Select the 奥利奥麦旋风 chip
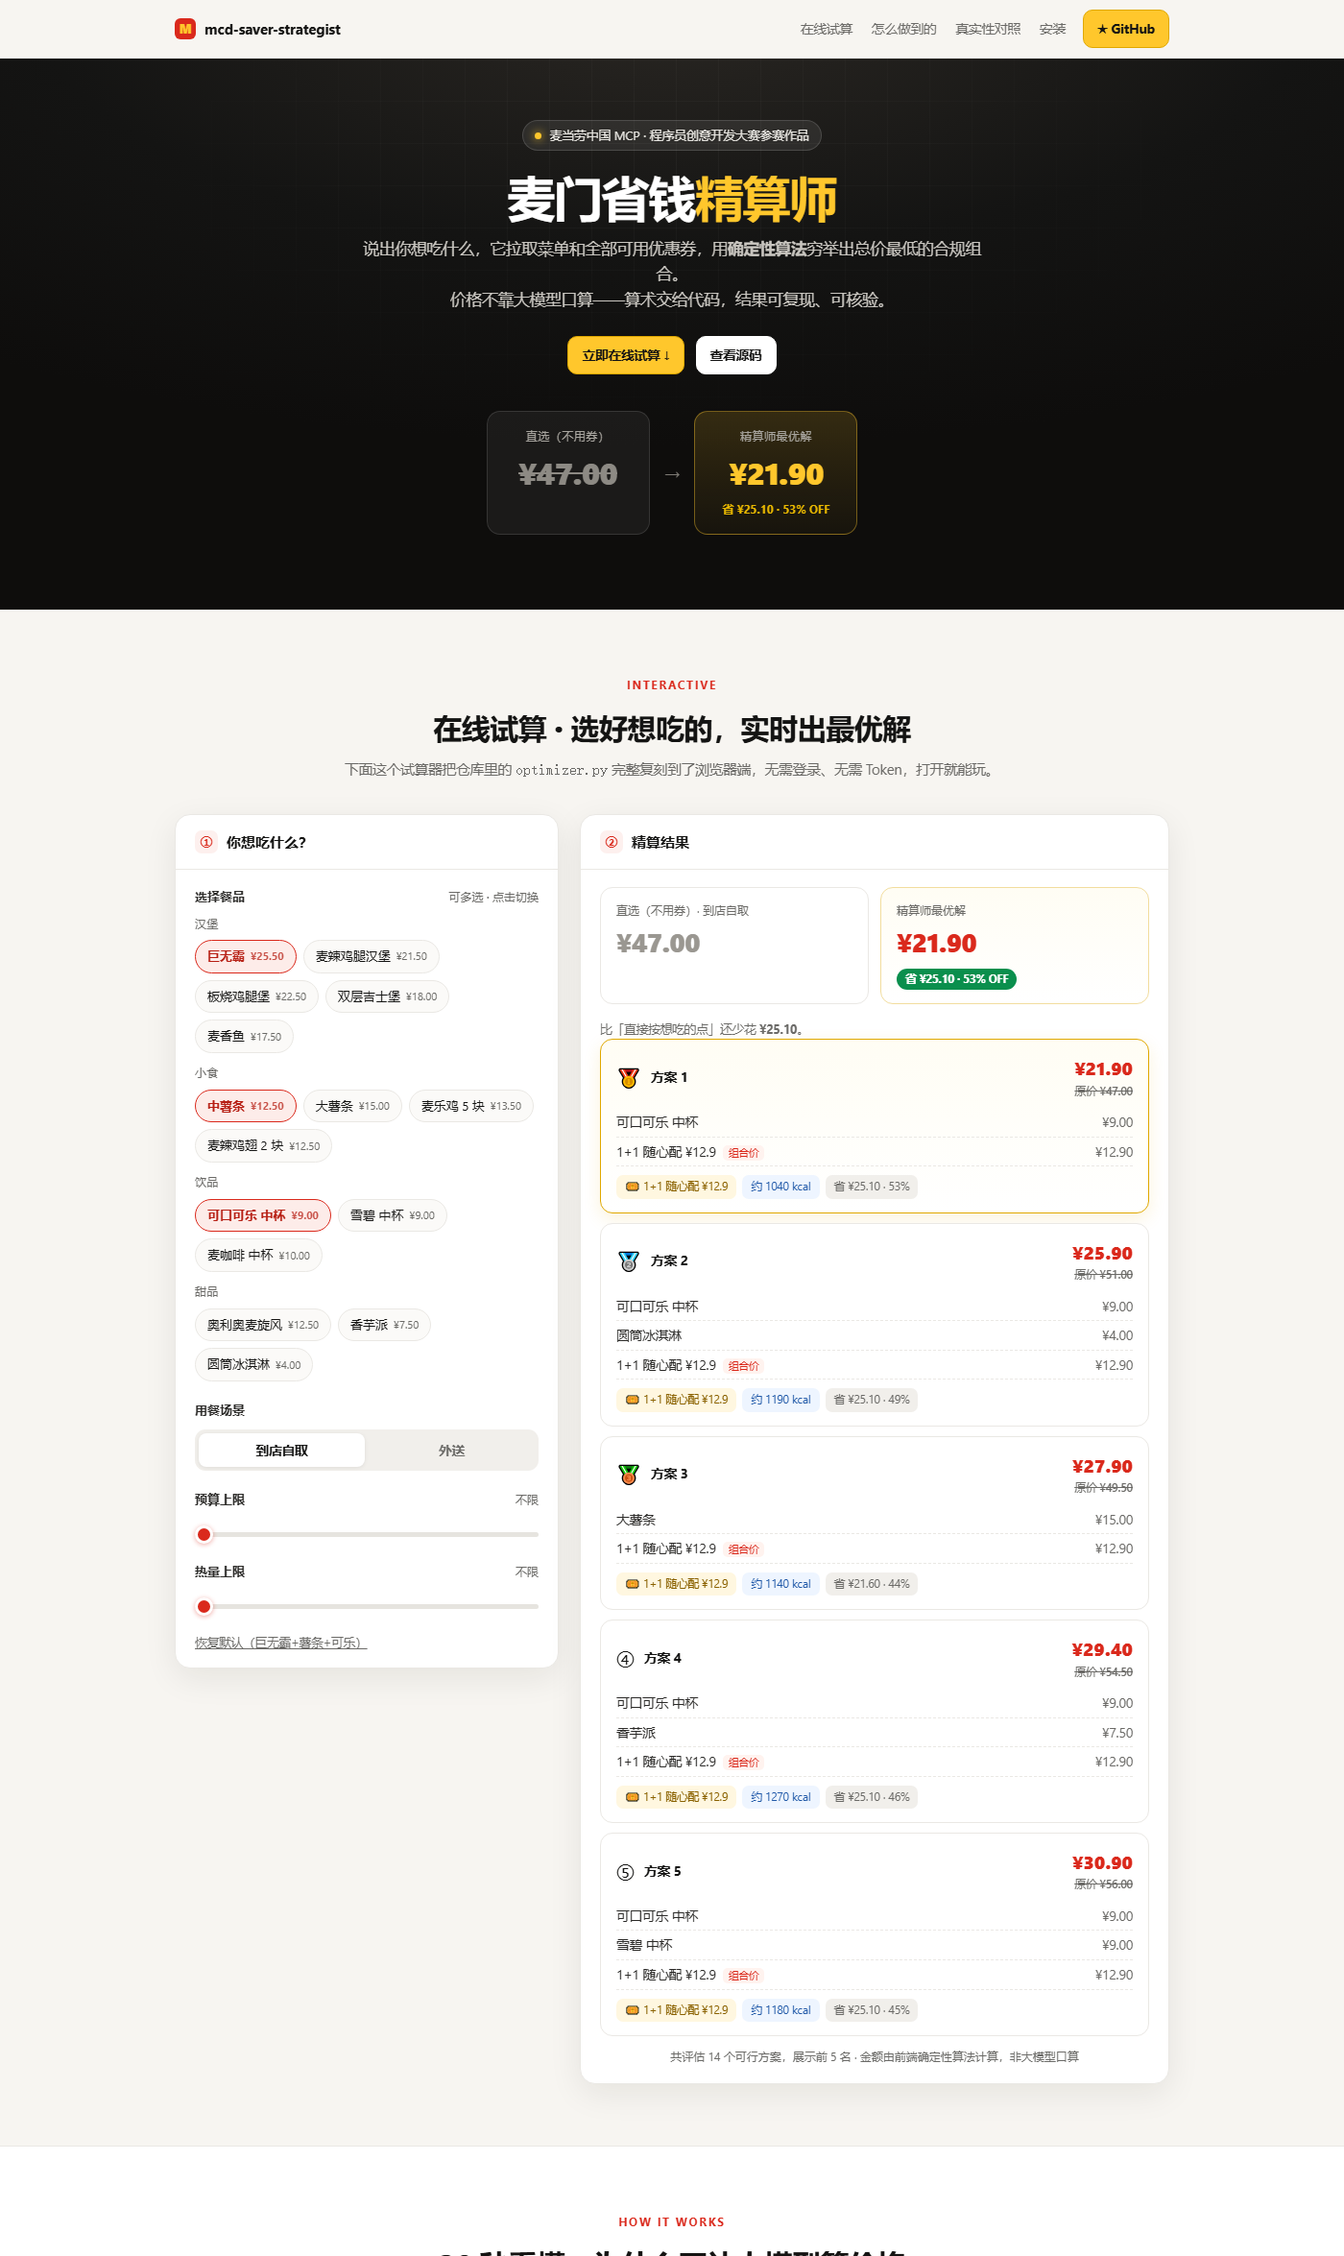Image resolution: width=1344 pixels, height=2256 pixels. [263, 1325]
